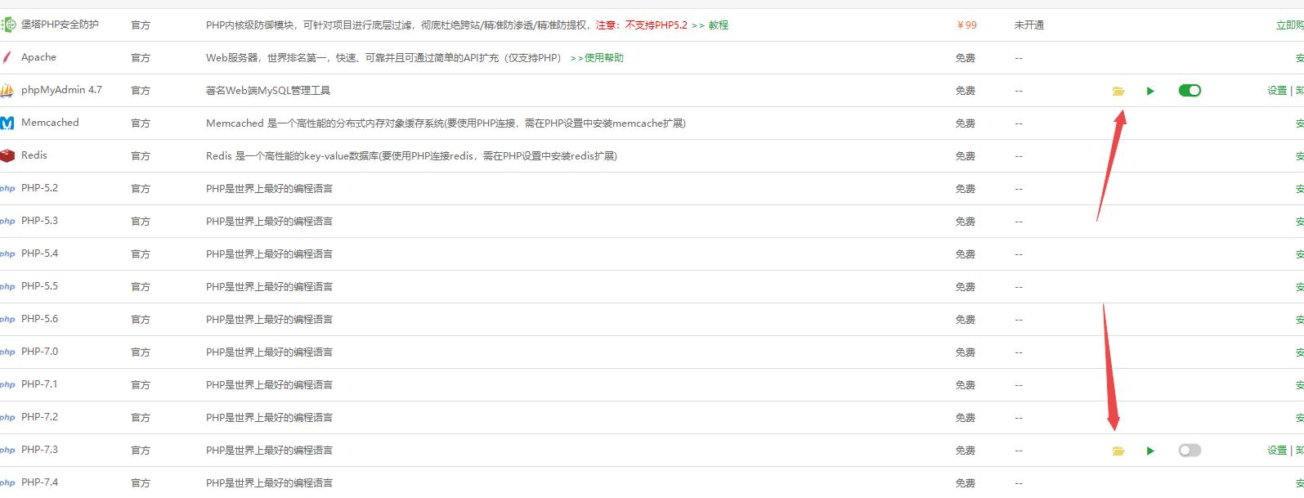Image resolution: width=1304 pixels, height=498 pixels.
Task: Click the Apache software name
Action: pyautogui.click(x=38, y=57)
